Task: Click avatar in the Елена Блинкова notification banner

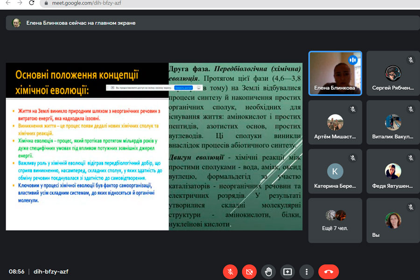Action: [16, 23]
